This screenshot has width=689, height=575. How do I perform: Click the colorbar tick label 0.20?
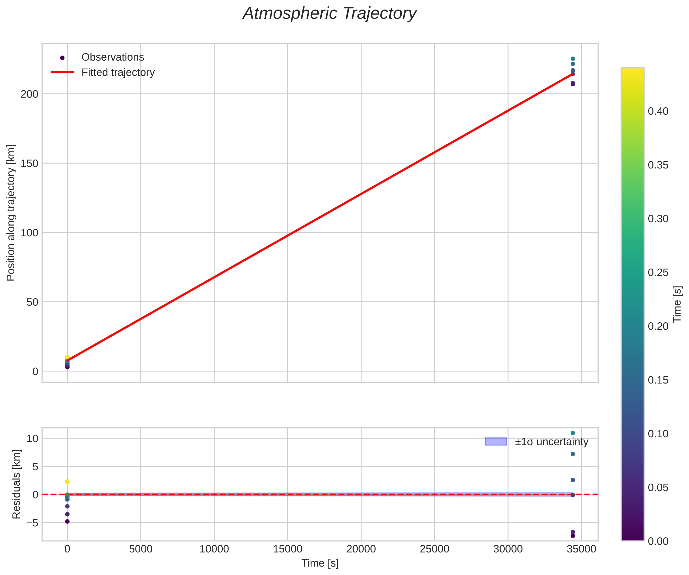(658, 326)
